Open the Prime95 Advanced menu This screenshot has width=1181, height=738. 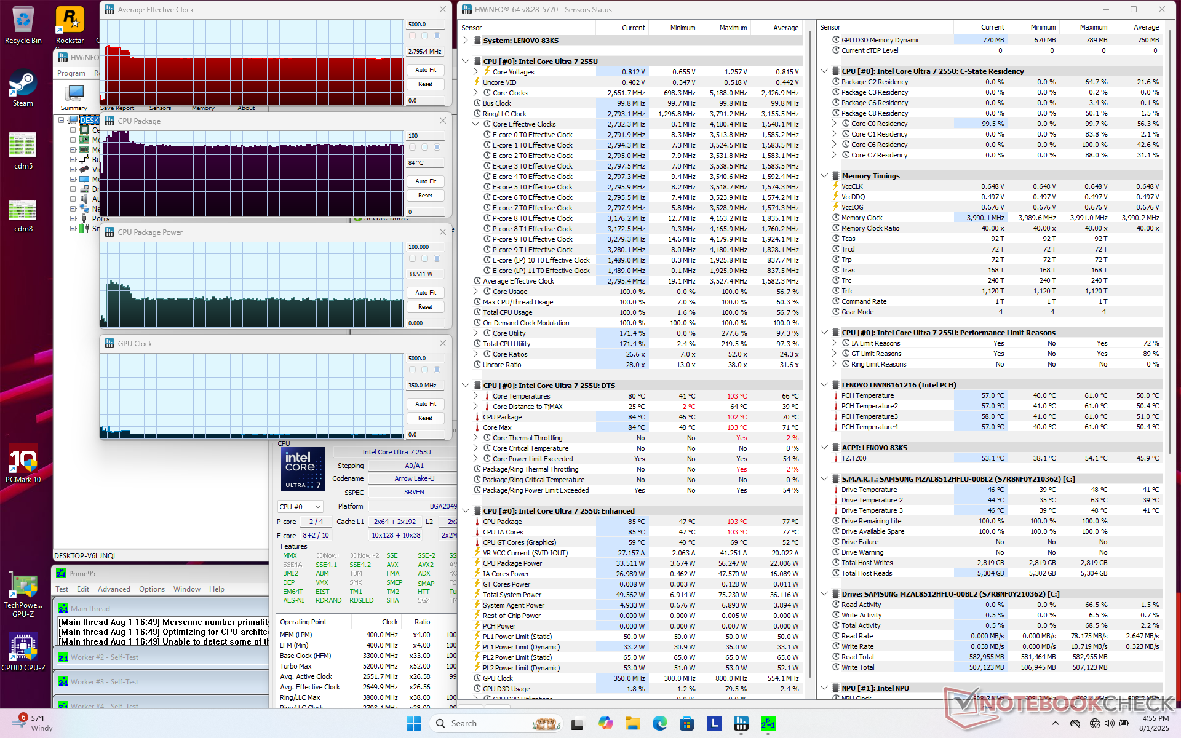pyautogui.click(x=114, y=589)
